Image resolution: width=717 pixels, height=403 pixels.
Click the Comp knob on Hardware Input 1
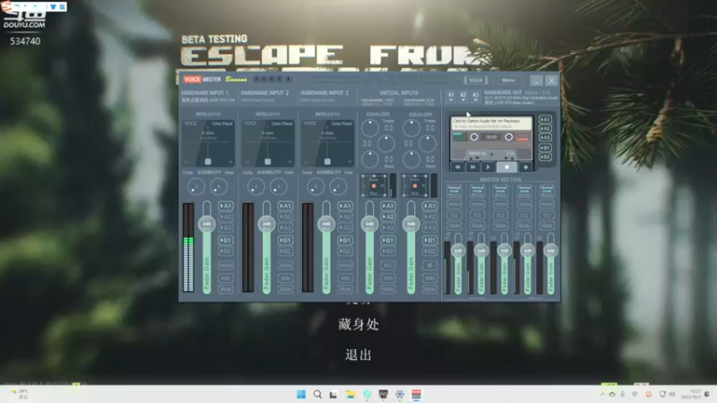tap(196, 186)
